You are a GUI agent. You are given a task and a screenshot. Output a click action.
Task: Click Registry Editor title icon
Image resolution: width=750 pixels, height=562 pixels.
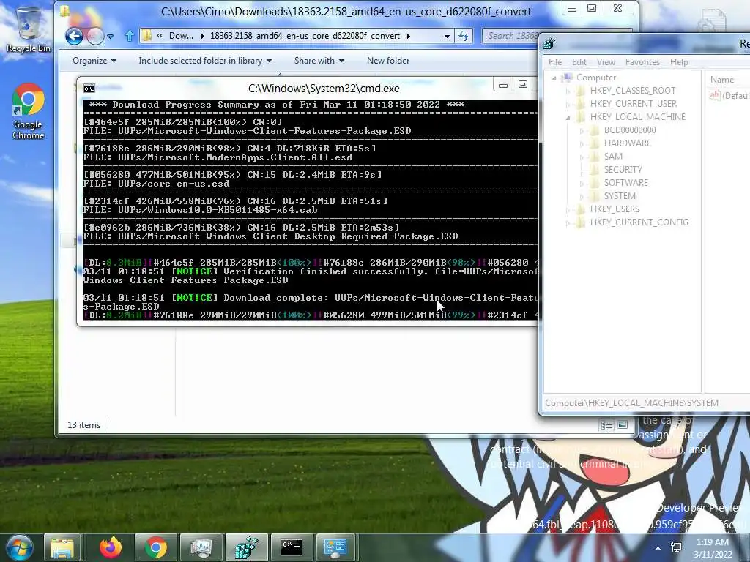click(549, 43)
